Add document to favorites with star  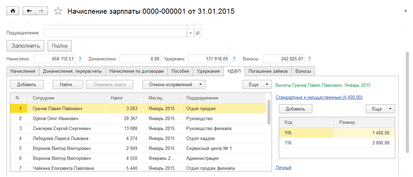point(58,11)
